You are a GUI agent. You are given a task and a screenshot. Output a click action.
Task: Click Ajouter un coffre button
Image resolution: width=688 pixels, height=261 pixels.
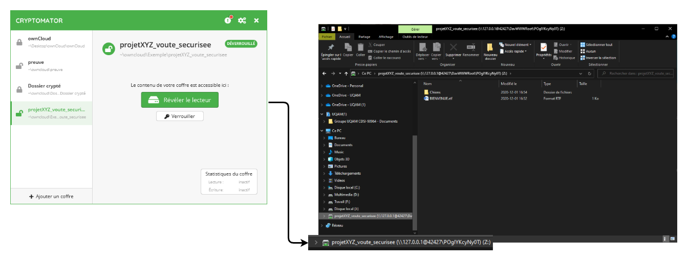coord(51,196)
